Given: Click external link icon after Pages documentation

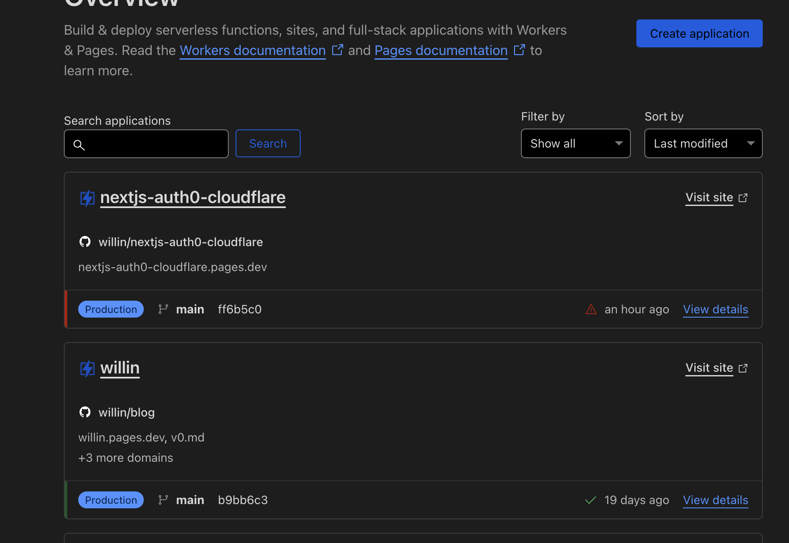Looking at the screenshot, I should tap(519, 50).
